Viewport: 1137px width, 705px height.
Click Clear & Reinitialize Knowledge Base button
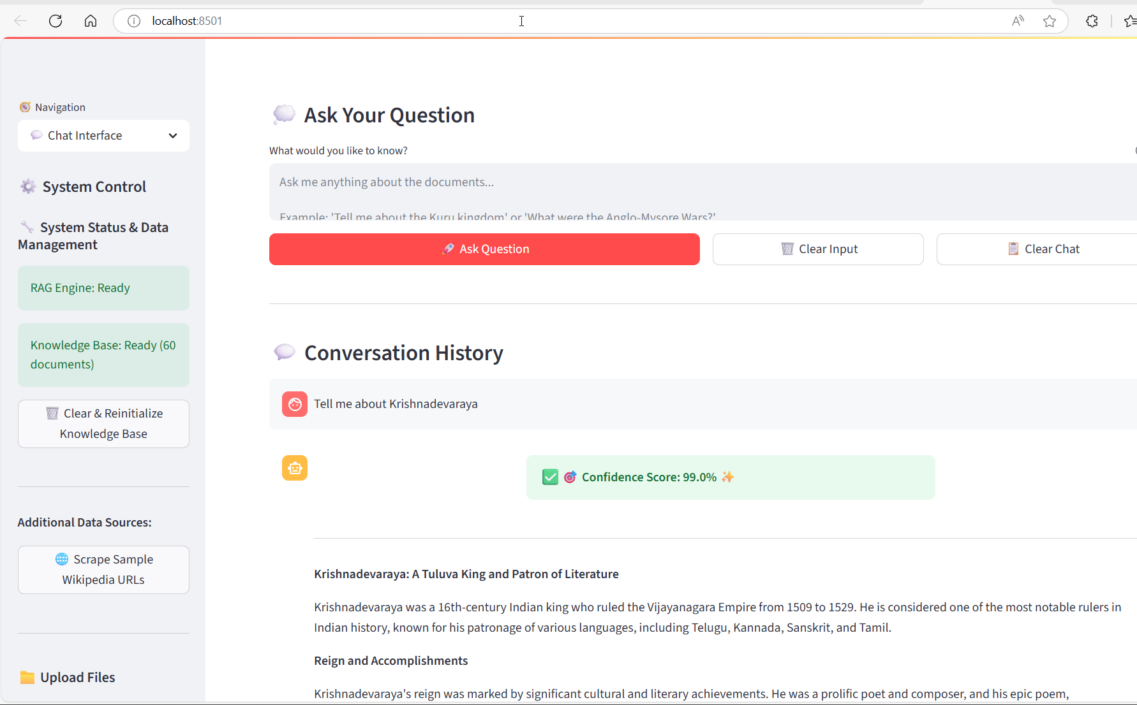pos(103,424)
